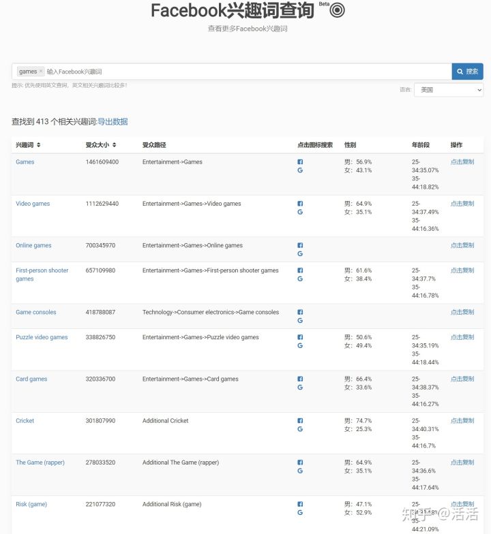Image resolution: width=491 pixels, height=534 pixels.
Task: Click the Google icon in the Cricket row
Action: point(300,429)
